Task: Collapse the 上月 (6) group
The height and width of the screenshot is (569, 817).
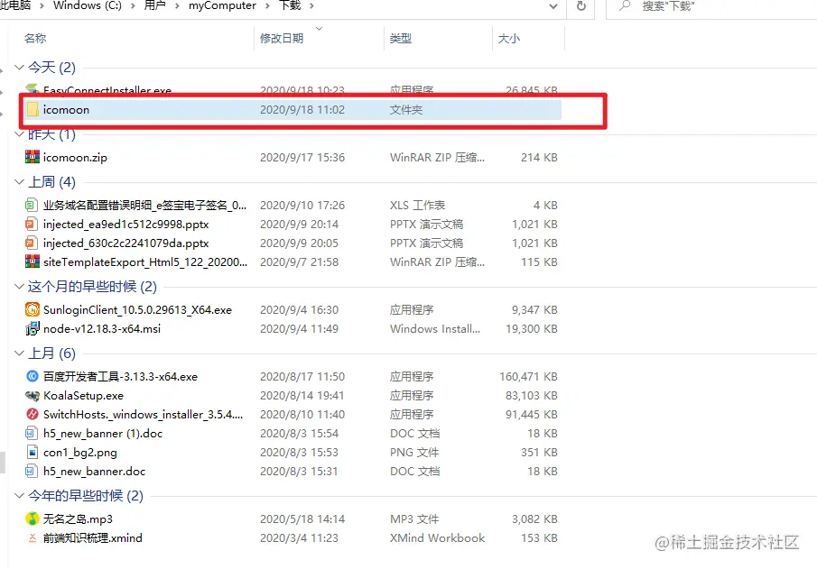Action: click(19, 353)
